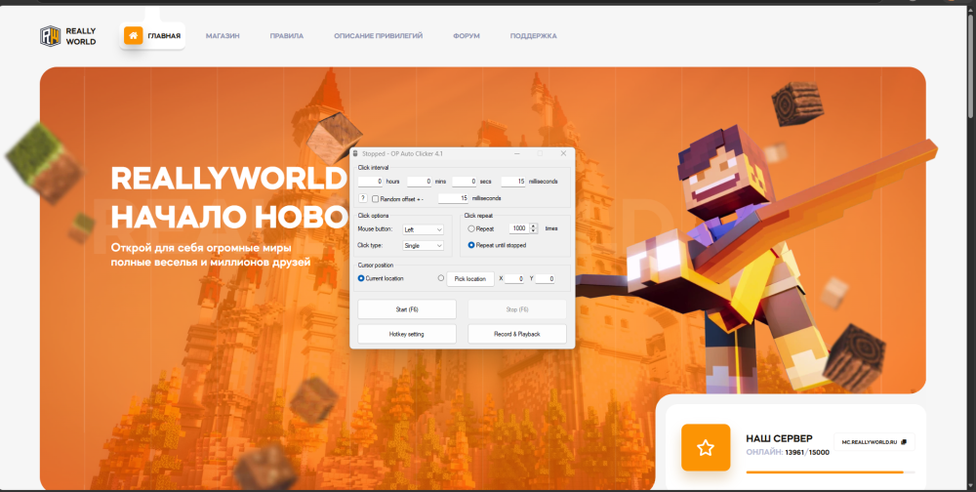This screenshot has width=976, height=492.
Task: Open the МАГАЗИН page
Action: click(x=223, y=36)
